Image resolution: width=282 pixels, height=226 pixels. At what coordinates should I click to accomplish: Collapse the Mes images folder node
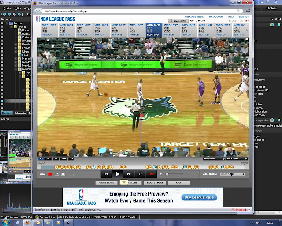[x=15, y=69]
